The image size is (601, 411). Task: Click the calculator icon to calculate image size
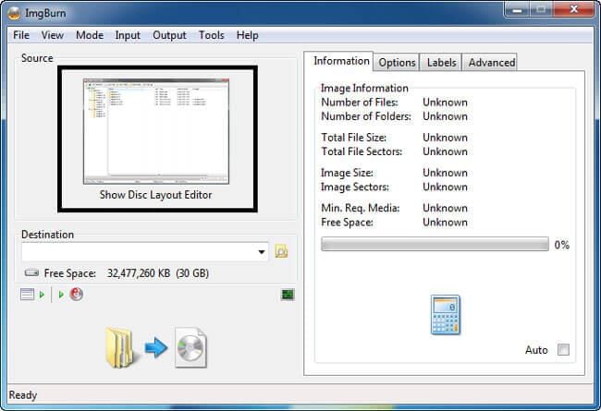(445, 315)
